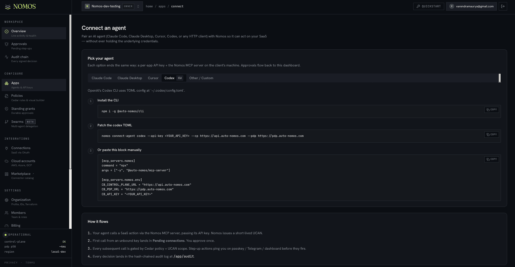Click the NOMOS logo
Viewport: 515px width, 267px height.
click(x=20, y=7)
